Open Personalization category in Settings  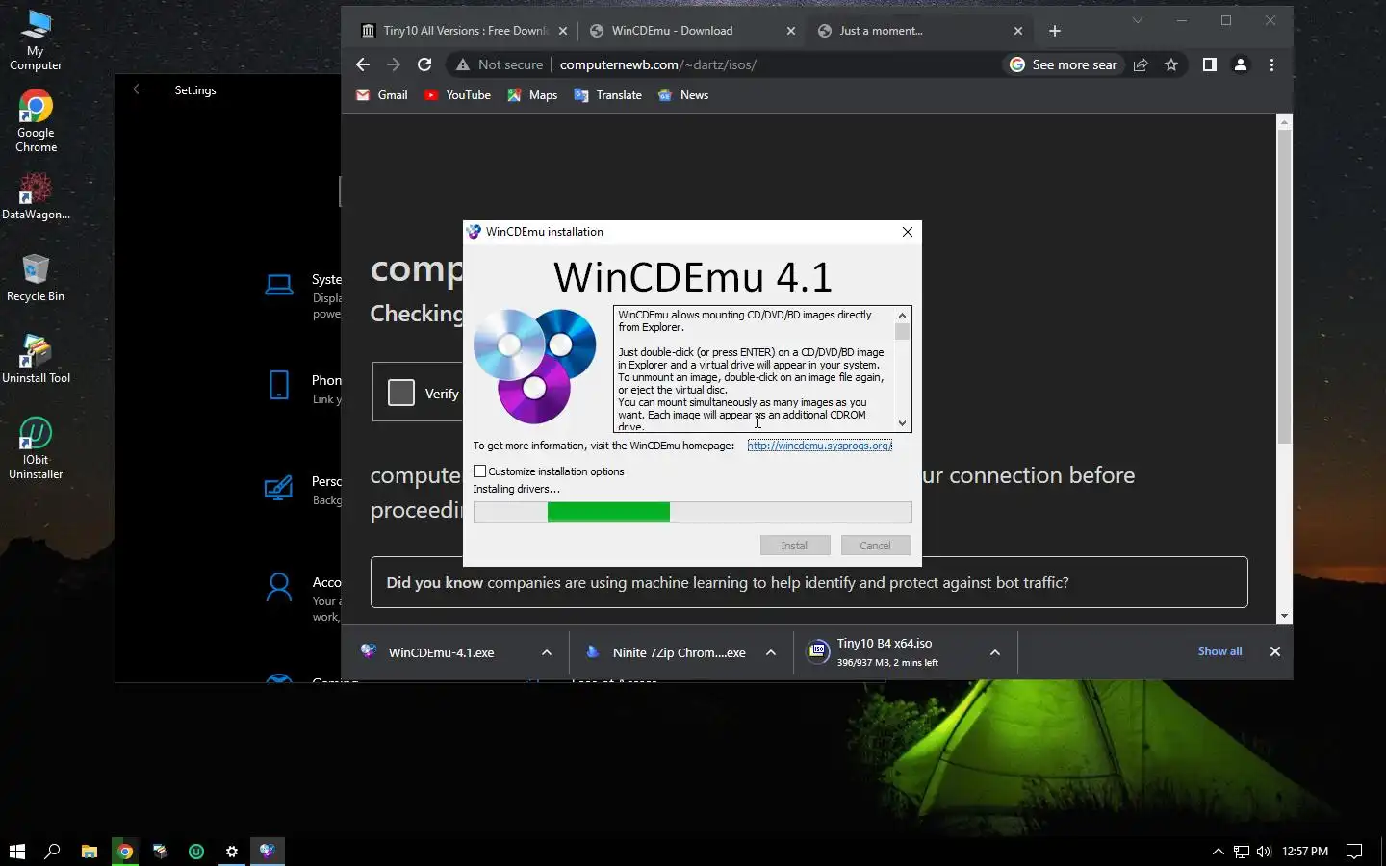click(x=303, y=490)
